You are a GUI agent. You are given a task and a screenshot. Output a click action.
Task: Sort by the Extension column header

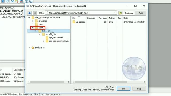[x=92, y=18]
